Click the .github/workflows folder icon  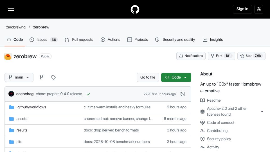coord(12,107)
